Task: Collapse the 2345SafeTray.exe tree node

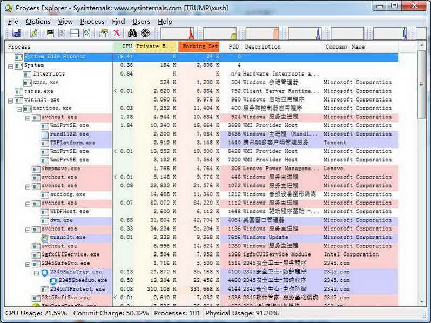Action: (36, 273)
